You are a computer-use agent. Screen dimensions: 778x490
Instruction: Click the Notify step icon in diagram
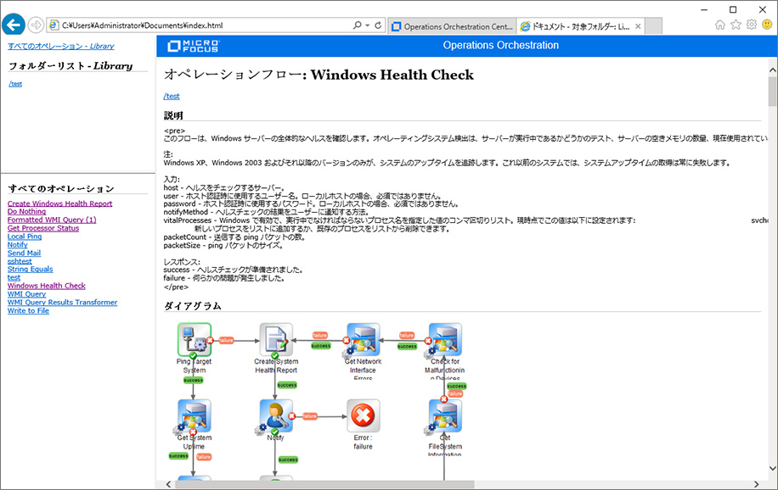(x=276, y=416)
